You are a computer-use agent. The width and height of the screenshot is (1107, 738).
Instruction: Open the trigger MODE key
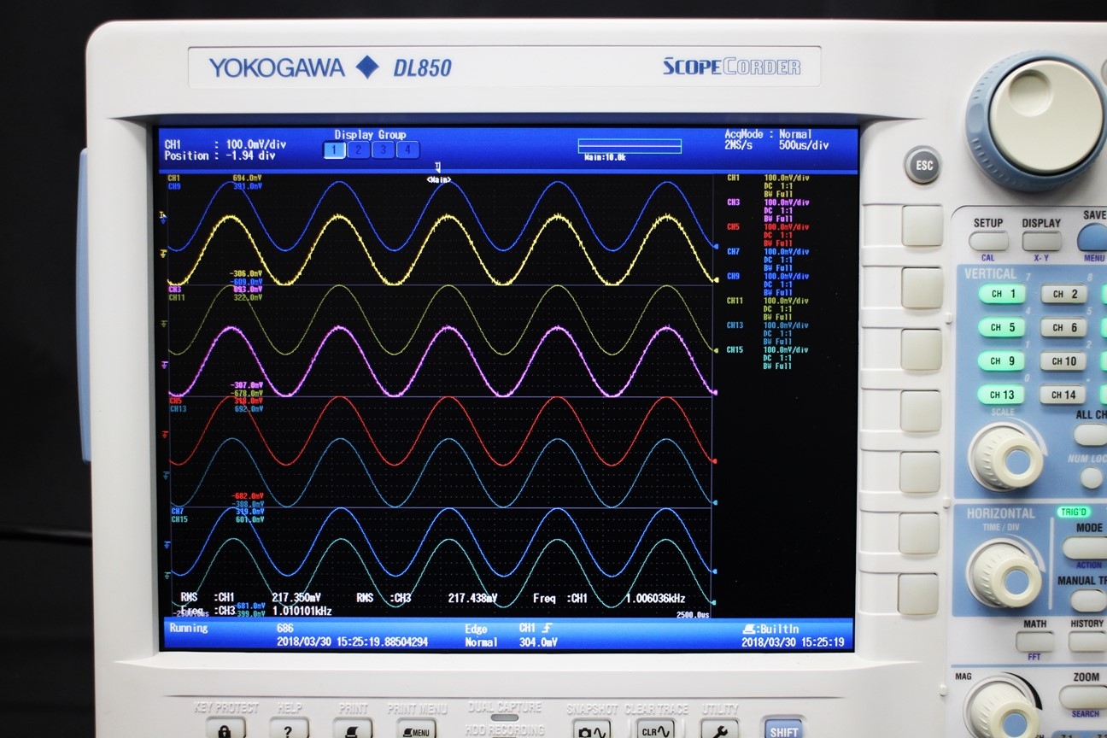1085,548
